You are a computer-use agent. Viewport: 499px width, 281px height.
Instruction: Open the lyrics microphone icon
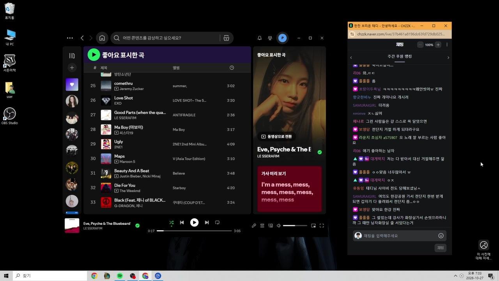[254, 226]
